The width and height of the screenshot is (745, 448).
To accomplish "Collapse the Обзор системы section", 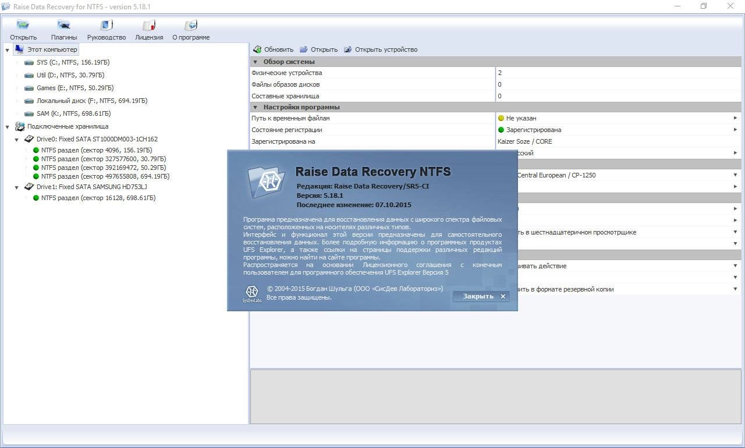I will [256, 62].
